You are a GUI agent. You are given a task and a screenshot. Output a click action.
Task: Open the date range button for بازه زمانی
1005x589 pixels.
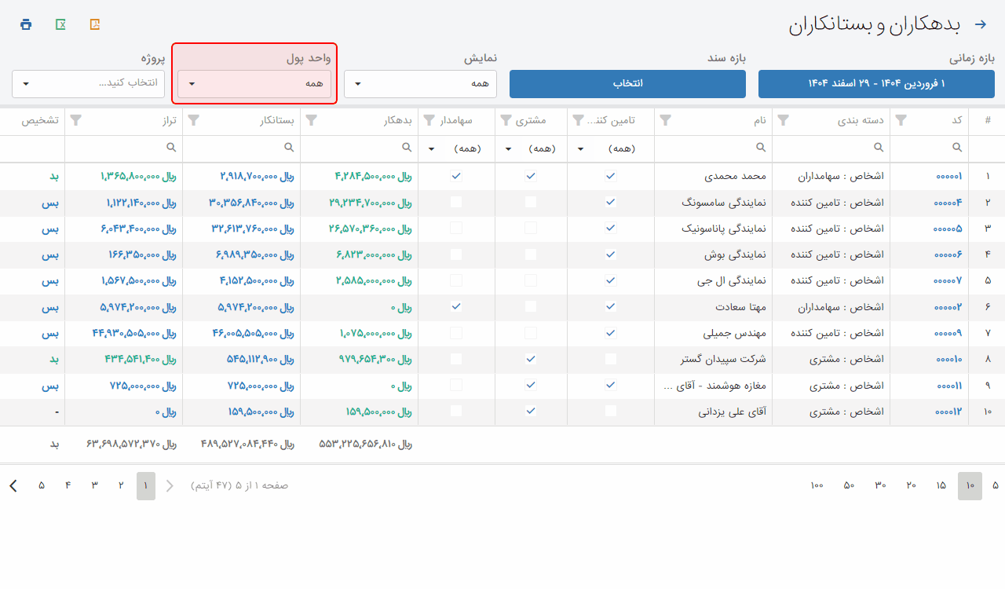[x=876, y=84]
